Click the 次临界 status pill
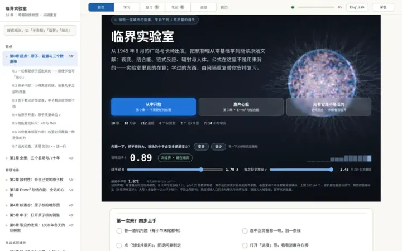The image size is (402, 251). point(175,158)
